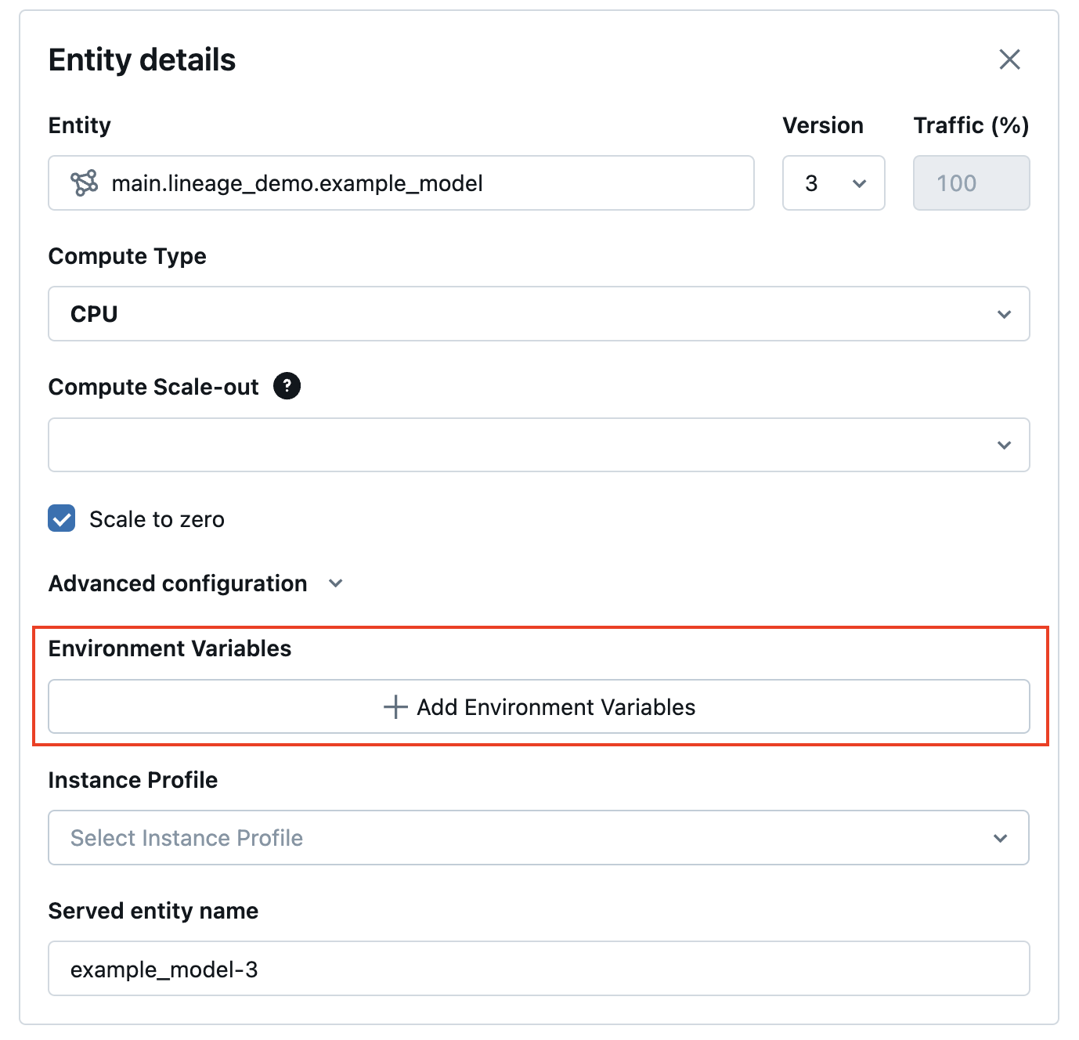
Task: Click the chevron arrow in the Version selector
Action: [859, 184]
